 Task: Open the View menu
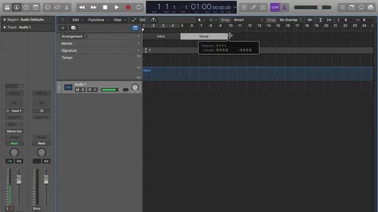coord(119,20)
